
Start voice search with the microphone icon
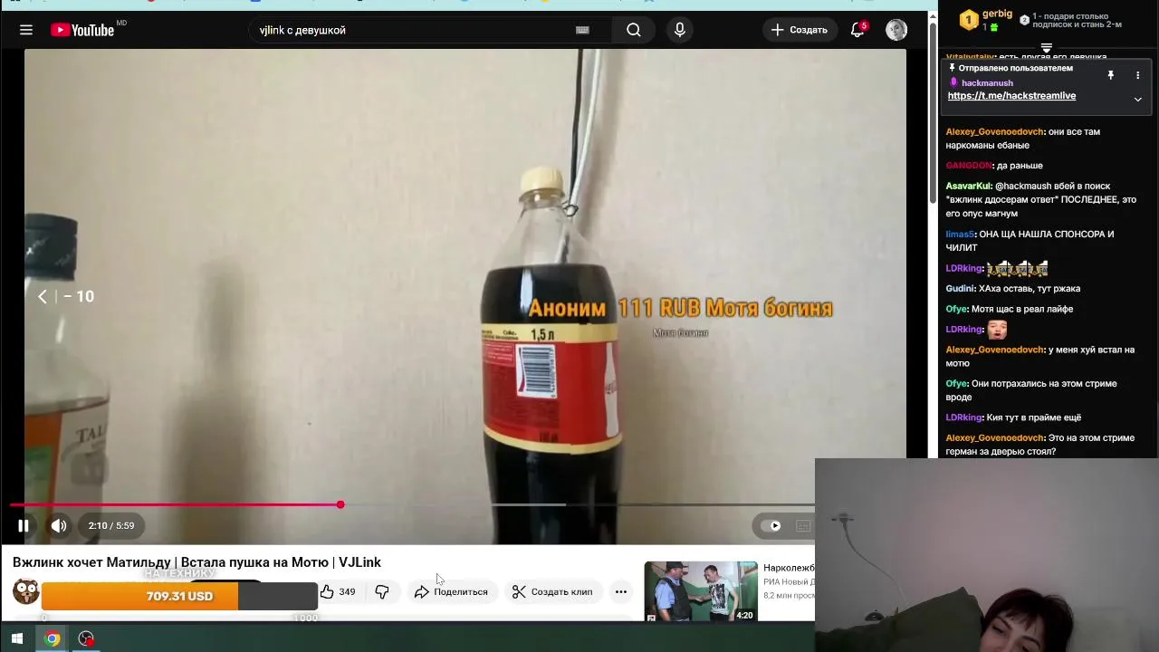coord(680,30)
